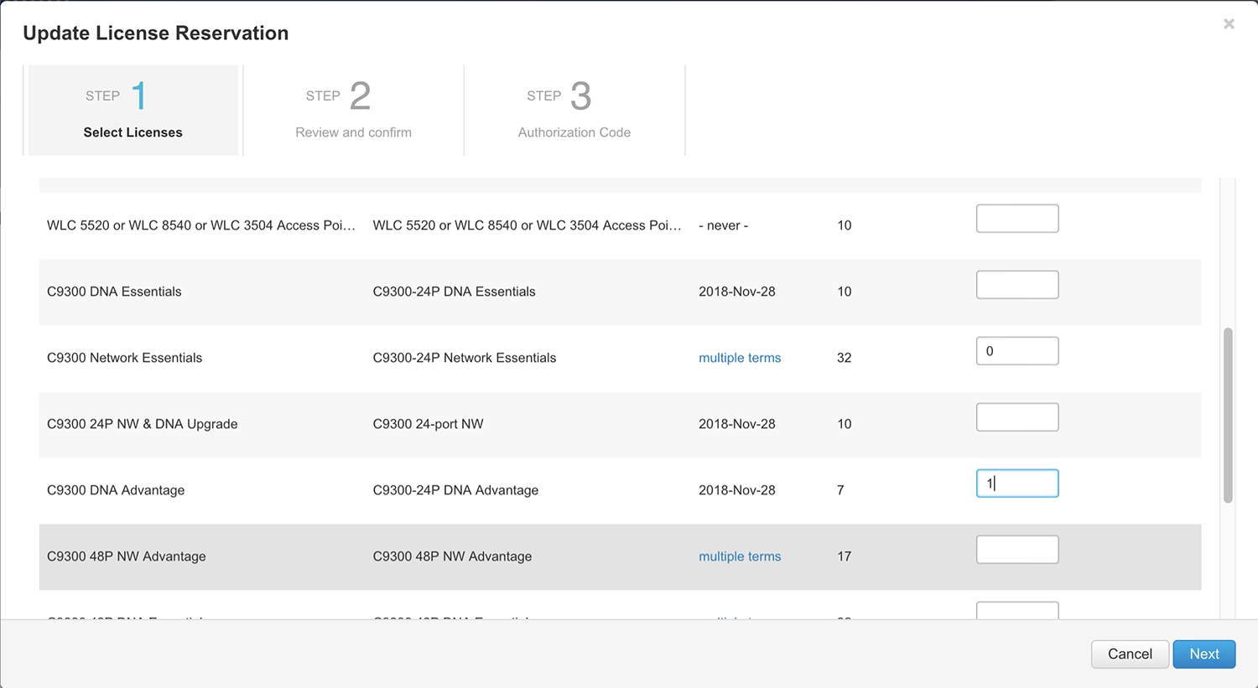The width and height of the screenshot is (1258, 688).
Task: Select C9300 DNA Advantage license name
Action: [116, 490]
